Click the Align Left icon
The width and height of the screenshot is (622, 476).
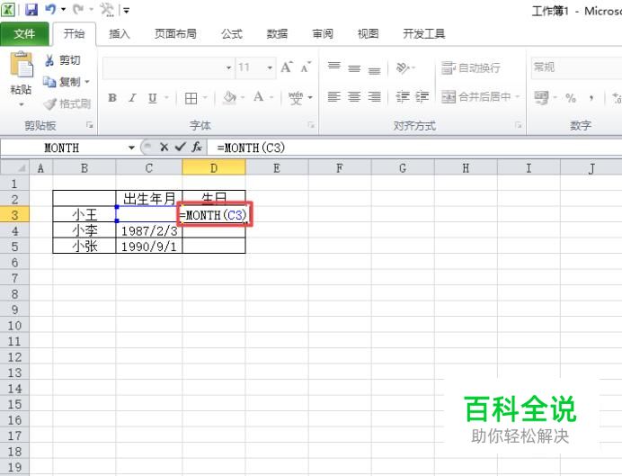[334, 97]
